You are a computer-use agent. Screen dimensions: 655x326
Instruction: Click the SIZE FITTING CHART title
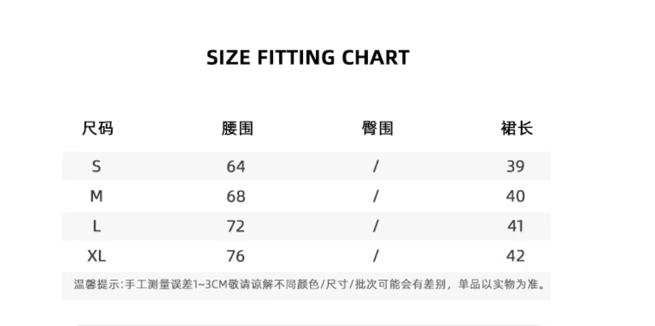(308, 58)
